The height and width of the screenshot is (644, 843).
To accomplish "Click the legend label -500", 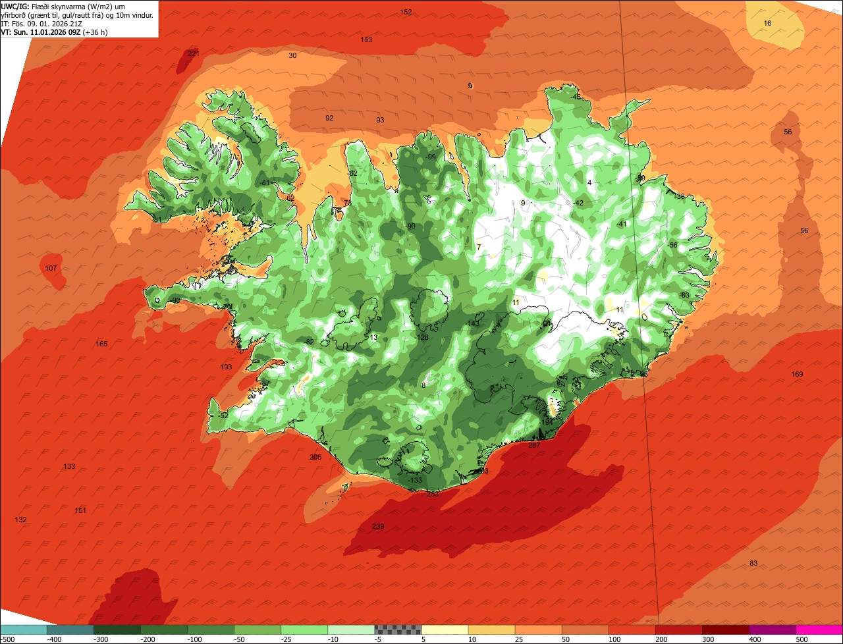I will (7, 639).
